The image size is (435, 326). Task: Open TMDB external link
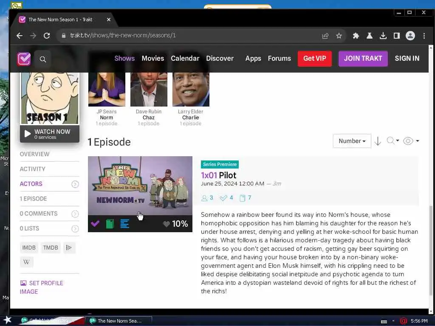click(51, 247)
